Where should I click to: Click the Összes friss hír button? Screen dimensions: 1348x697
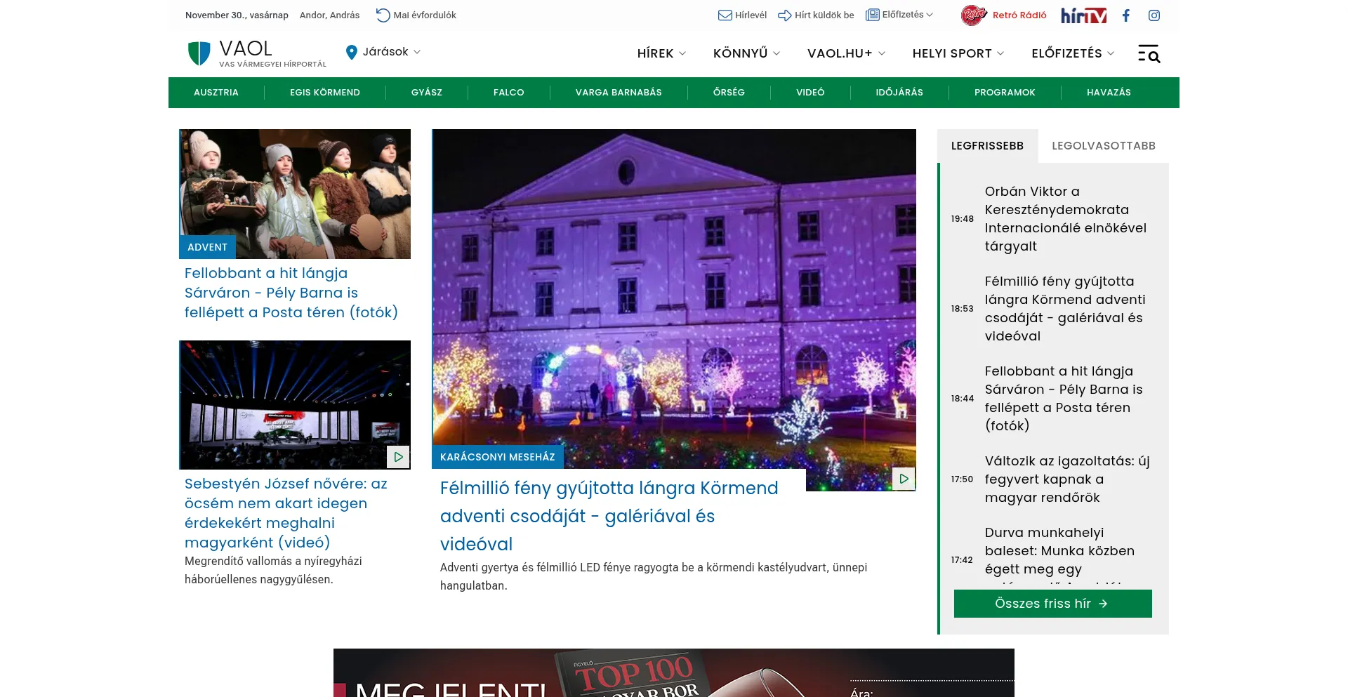(x=1052, y=604)
